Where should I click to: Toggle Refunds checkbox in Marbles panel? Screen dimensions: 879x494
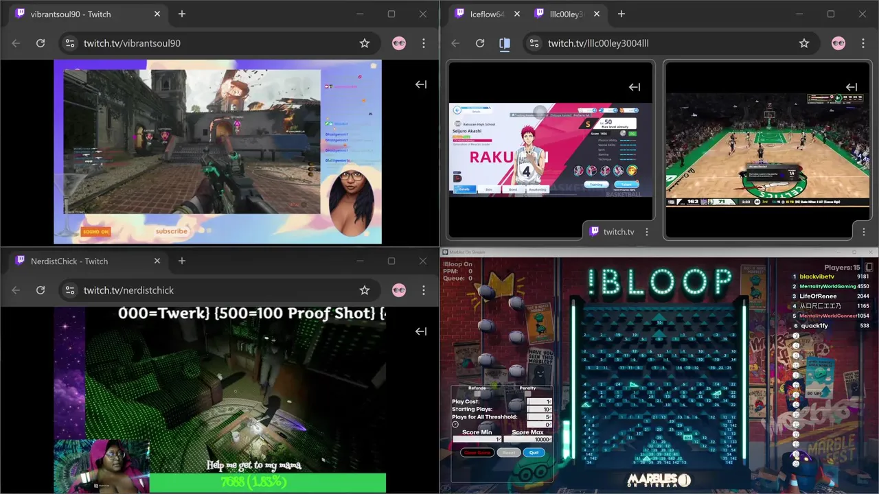tap(477, 394)
